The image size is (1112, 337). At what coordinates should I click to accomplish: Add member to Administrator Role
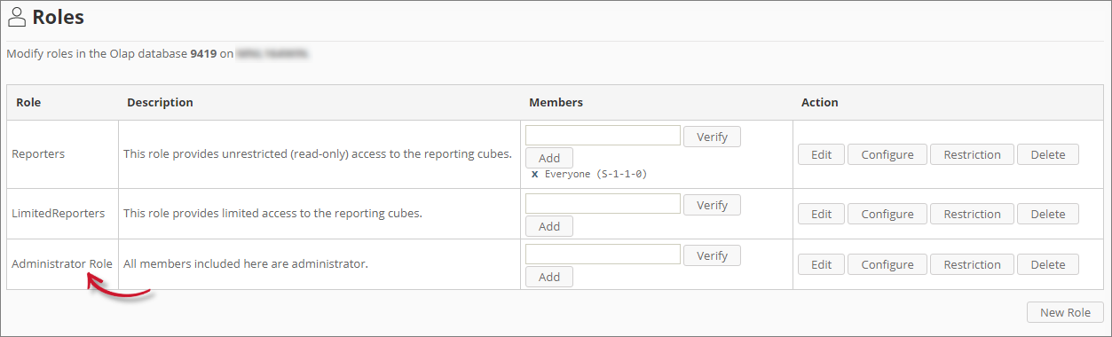(549, 277)
